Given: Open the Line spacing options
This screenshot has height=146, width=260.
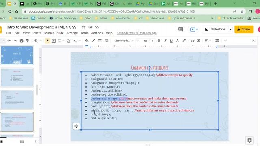Looking at the screenshot, I should coord(217,41).
